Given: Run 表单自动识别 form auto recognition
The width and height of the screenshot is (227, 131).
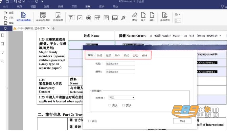Looking at the screenshot, I should click(43, 17).
